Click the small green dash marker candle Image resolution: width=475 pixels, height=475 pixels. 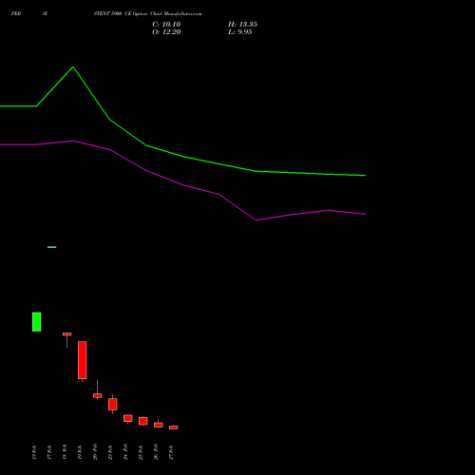(x=52, y=247)
